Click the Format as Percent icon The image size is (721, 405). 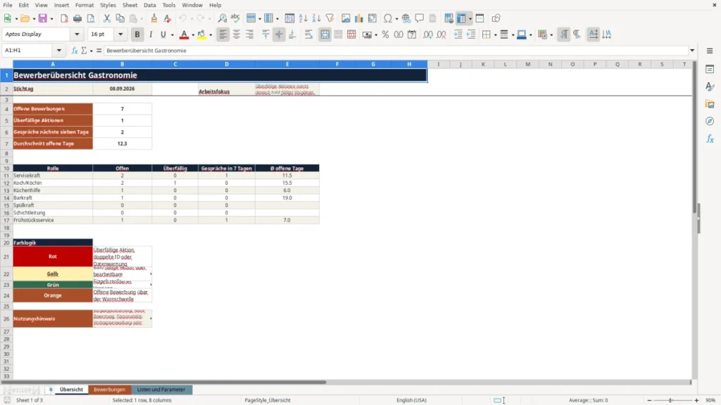click(385, 34)
